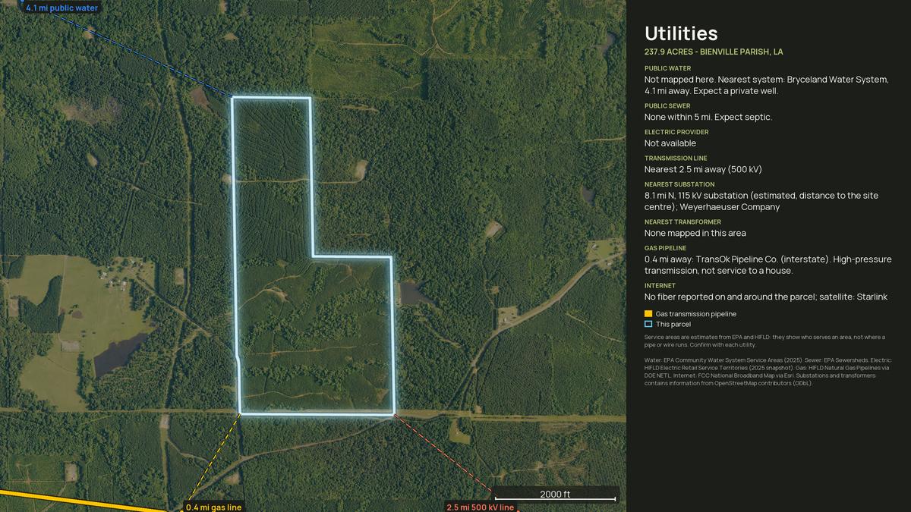
Task: Click the '0.4 mi gas line' map label
Action: (x=213, y=507)
